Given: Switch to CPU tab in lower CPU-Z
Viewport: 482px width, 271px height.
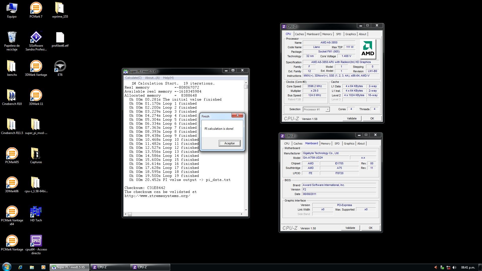Looking at the screenshot, I should tap(287, 144).
